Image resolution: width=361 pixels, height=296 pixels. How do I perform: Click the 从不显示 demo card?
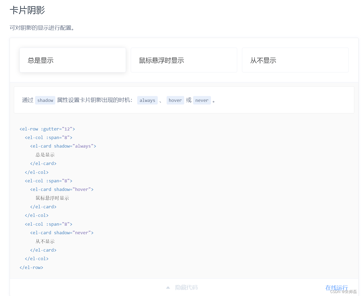tap(295, 60)
